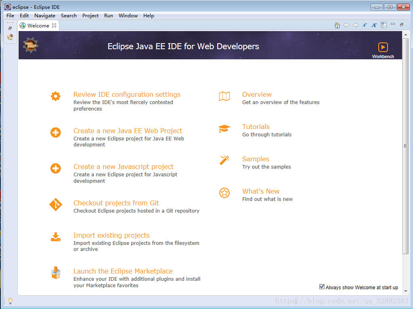Click the Eclipse Java EE IDE banner title

tap(183, 46)
